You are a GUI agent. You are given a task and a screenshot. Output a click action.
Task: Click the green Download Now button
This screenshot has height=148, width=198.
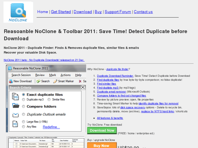[x=102, y=131]
